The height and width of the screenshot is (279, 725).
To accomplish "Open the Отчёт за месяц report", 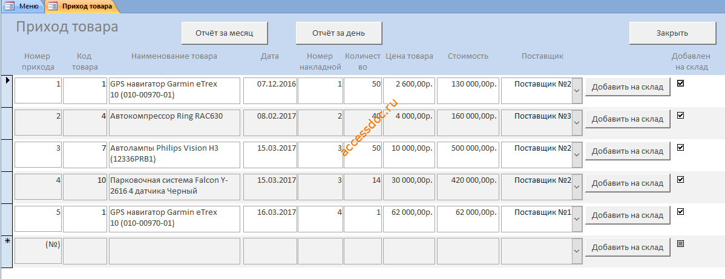I will (x=225, y=33).
